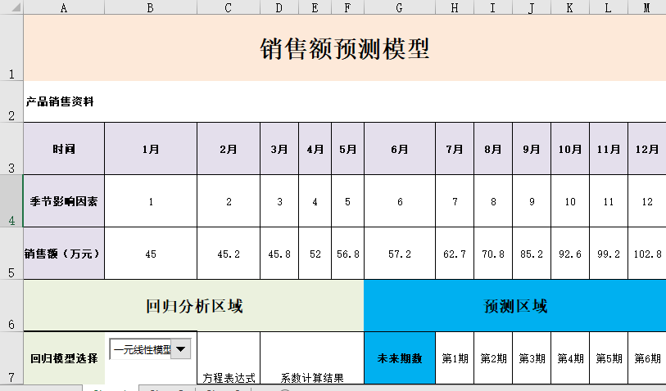Click the 6月 month header cell

tap(399, 149)
